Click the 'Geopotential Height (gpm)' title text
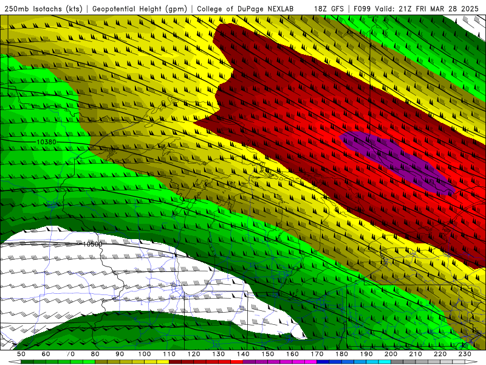The image size is (486, 365). (140, 9)
